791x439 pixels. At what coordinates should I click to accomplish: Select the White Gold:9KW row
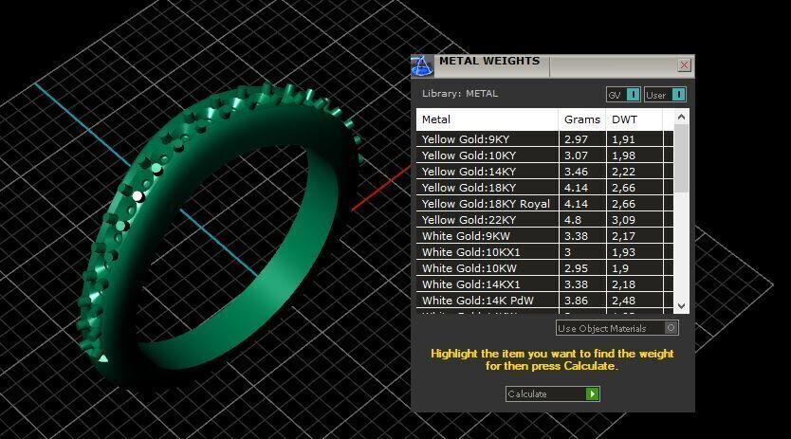(x=544, y=236)
